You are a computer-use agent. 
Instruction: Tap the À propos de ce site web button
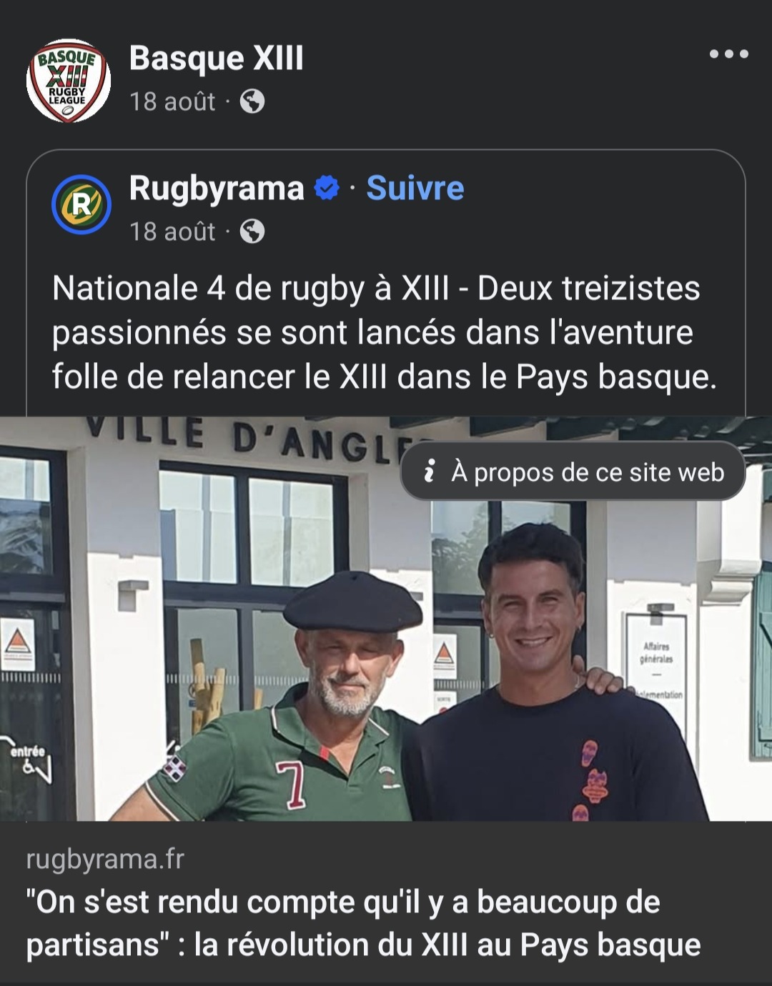[573, 471]
